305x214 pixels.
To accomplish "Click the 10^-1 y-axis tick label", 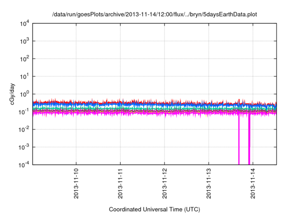I will [x=24, y=112].
